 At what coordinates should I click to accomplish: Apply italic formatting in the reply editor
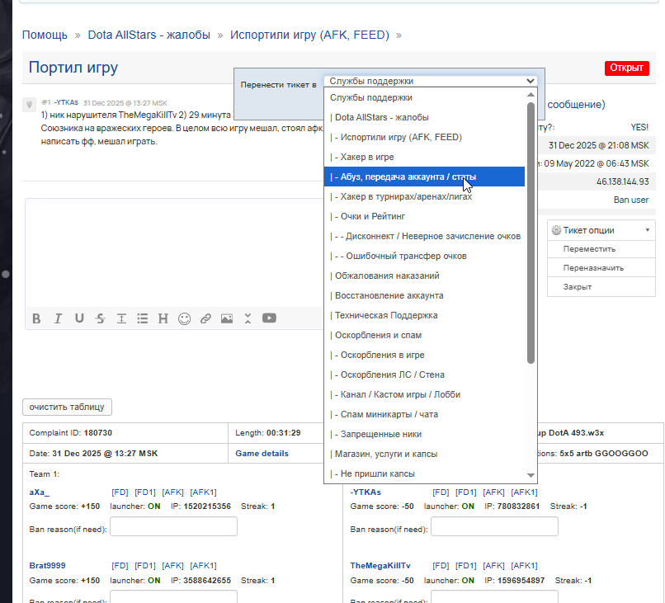(58, 318)
